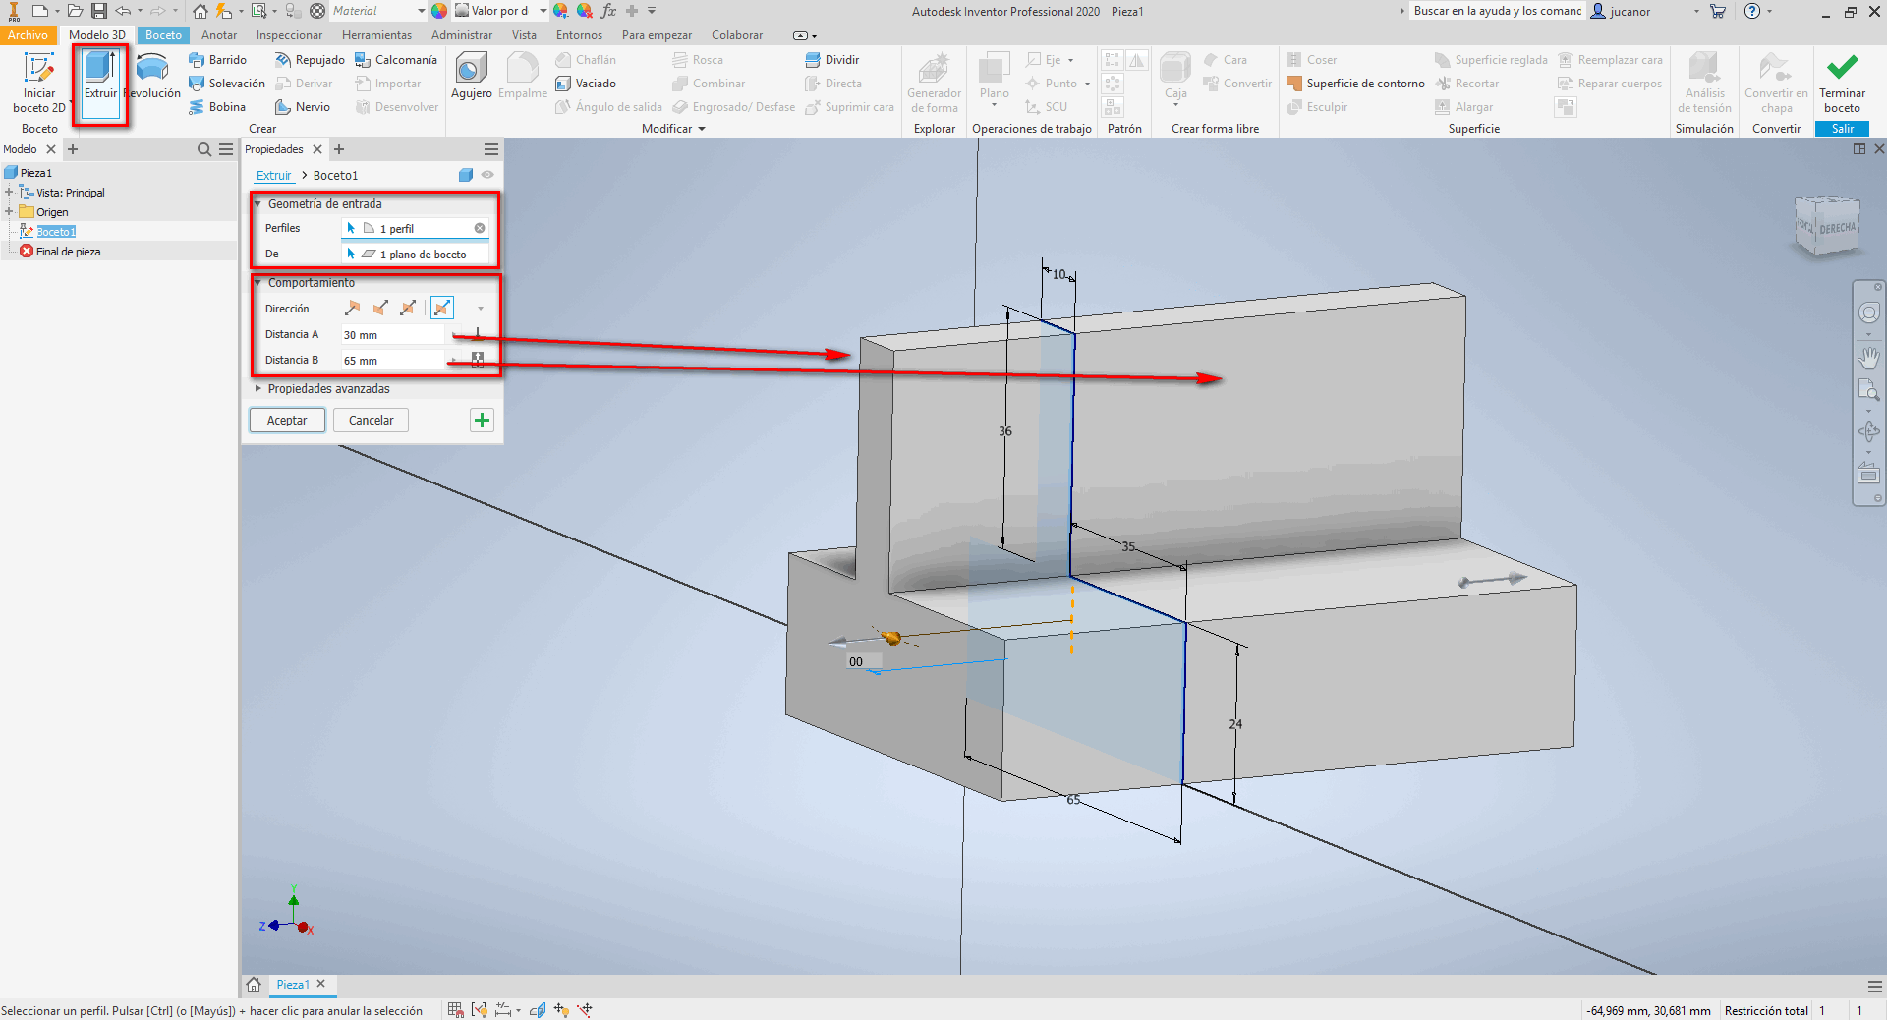Click inside the Distancia A field
Image resolution: width=1887 pixels, height=1020 pixels.
(393, 334)
